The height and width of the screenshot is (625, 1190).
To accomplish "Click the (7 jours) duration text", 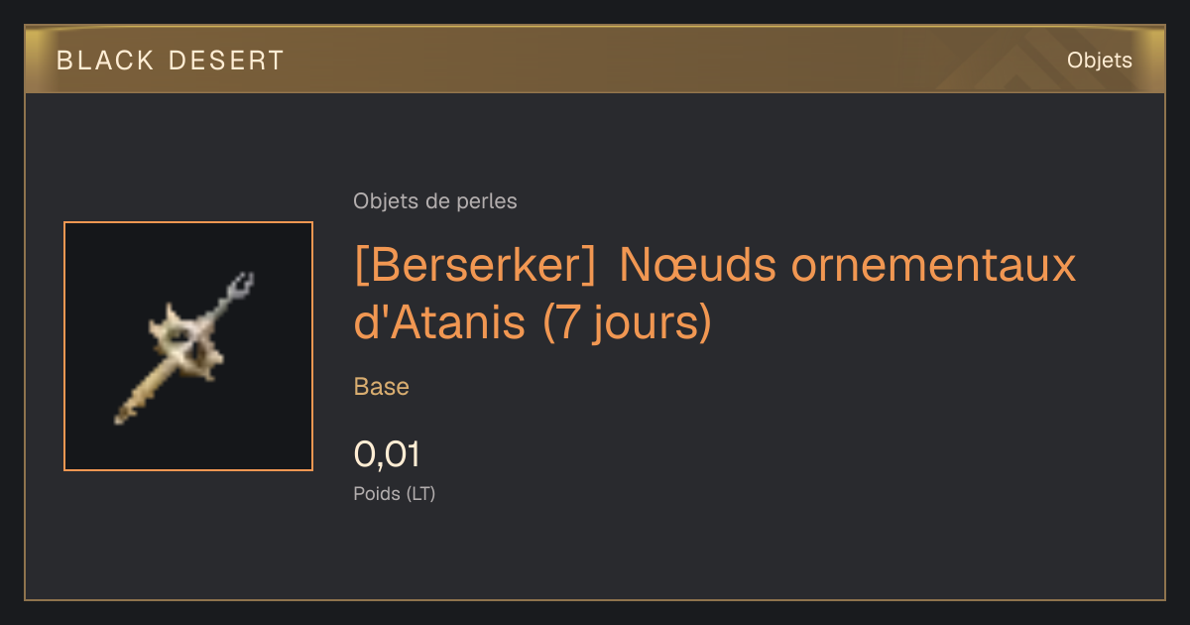I will point(627,325).
